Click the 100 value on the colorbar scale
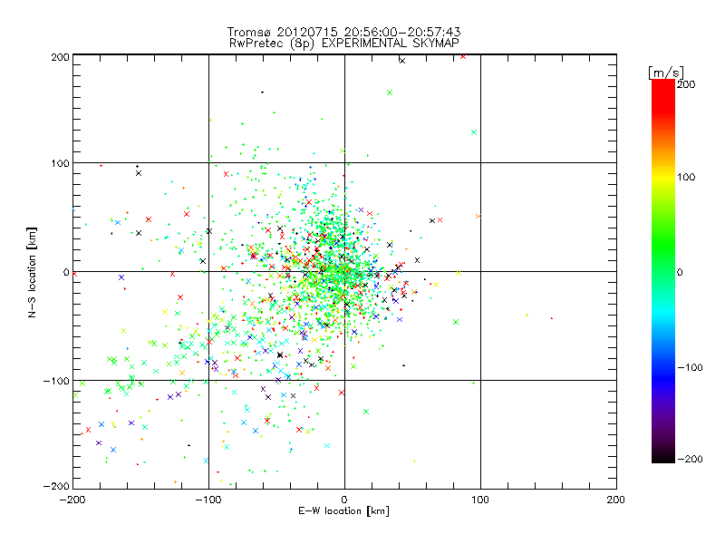 (686, 177)
